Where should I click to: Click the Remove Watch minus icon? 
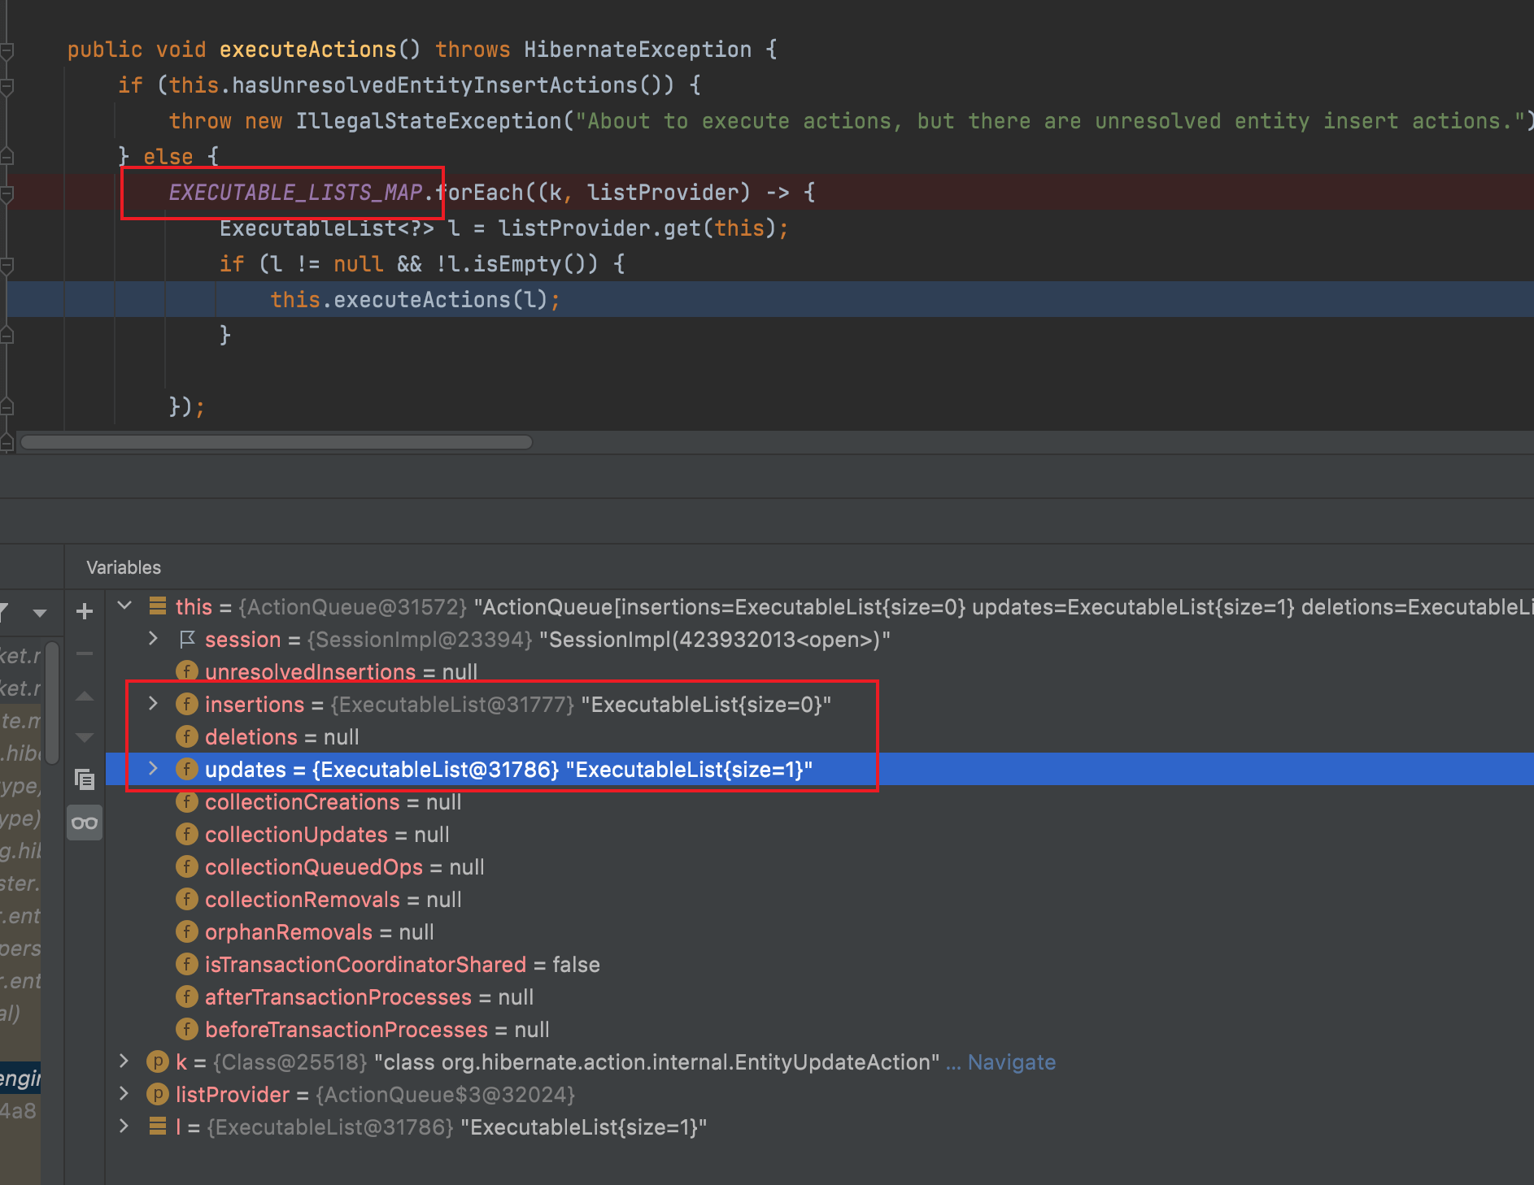click(x=85, y=653)
